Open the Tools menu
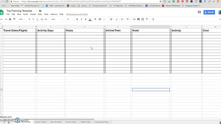The width and height of the screenshot is (221, 124). pos(46,14)
